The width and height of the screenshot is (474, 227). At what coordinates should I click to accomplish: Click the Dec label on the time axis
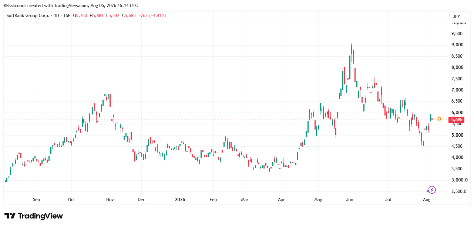tap(141, 200)
